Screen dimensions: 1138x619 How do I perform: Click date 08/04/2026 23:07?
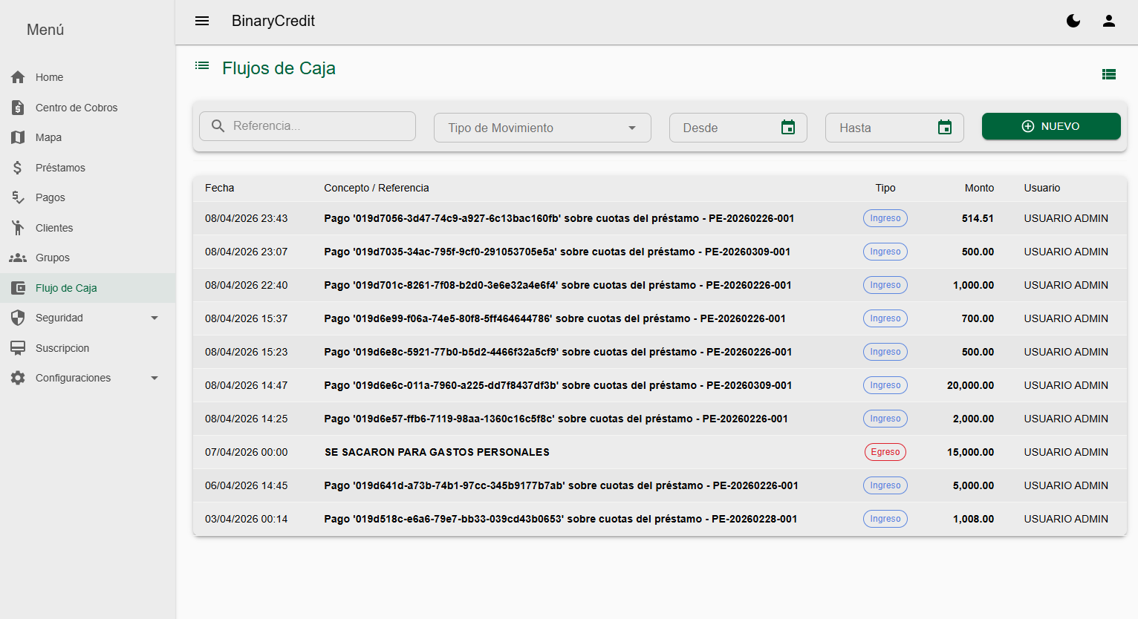click(246, 252)
